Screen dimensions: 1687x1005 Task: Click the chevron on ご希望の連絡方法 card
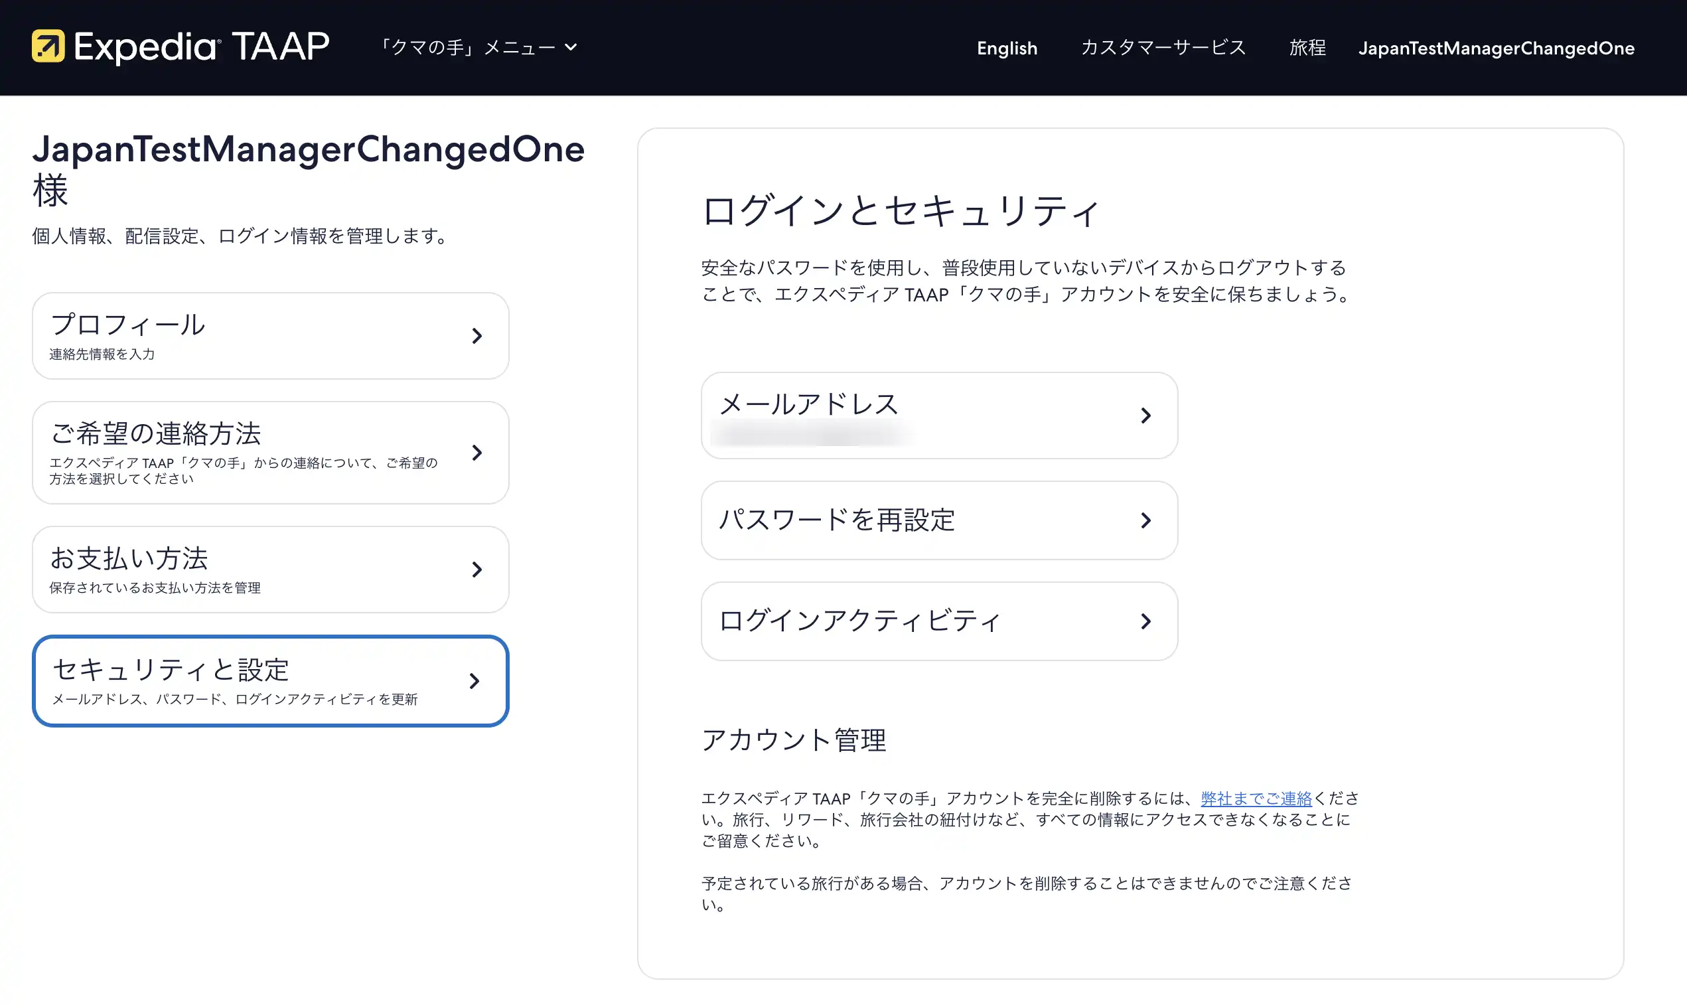pyautogui.click(x=477, y=453)
